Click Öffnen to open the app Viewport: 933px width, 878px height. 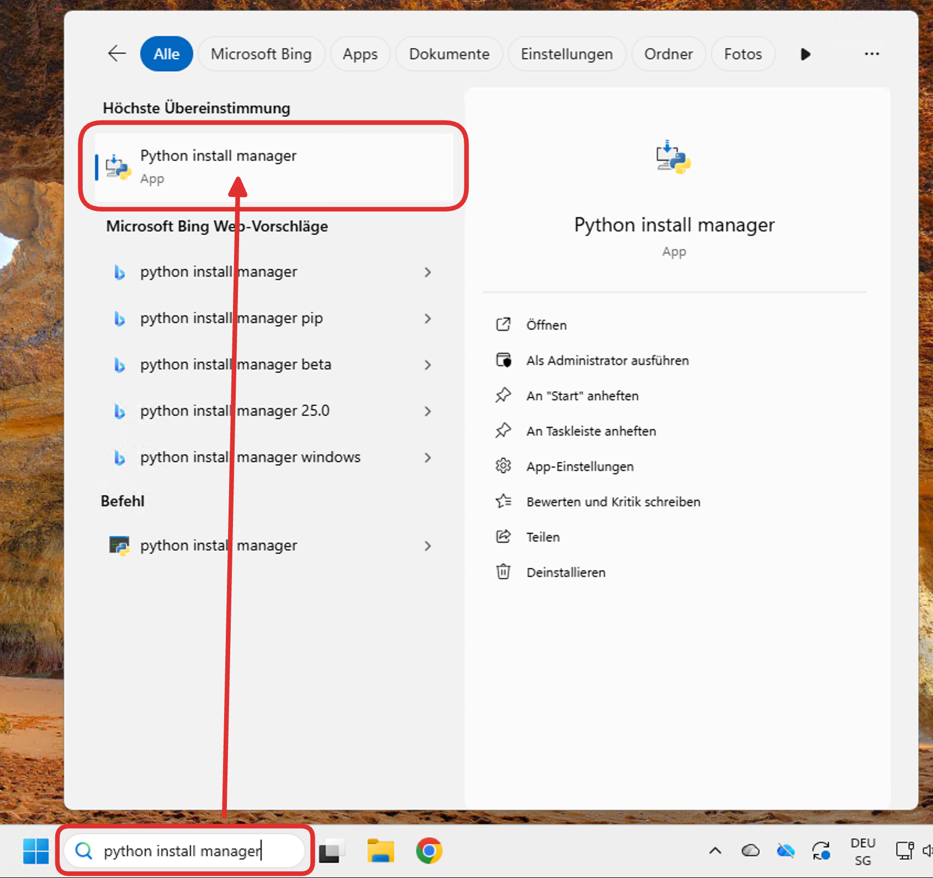(x=546, y=325)
